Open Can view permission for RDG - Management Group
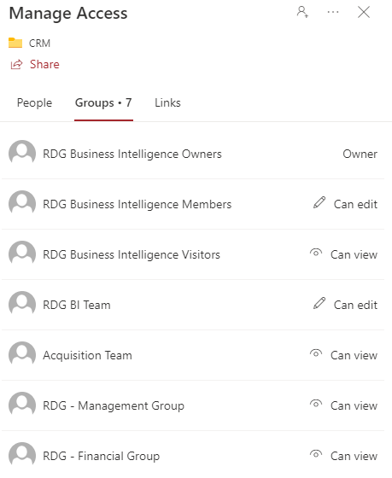The height and width of the screenshot is (478, 392). click(354, 405)
